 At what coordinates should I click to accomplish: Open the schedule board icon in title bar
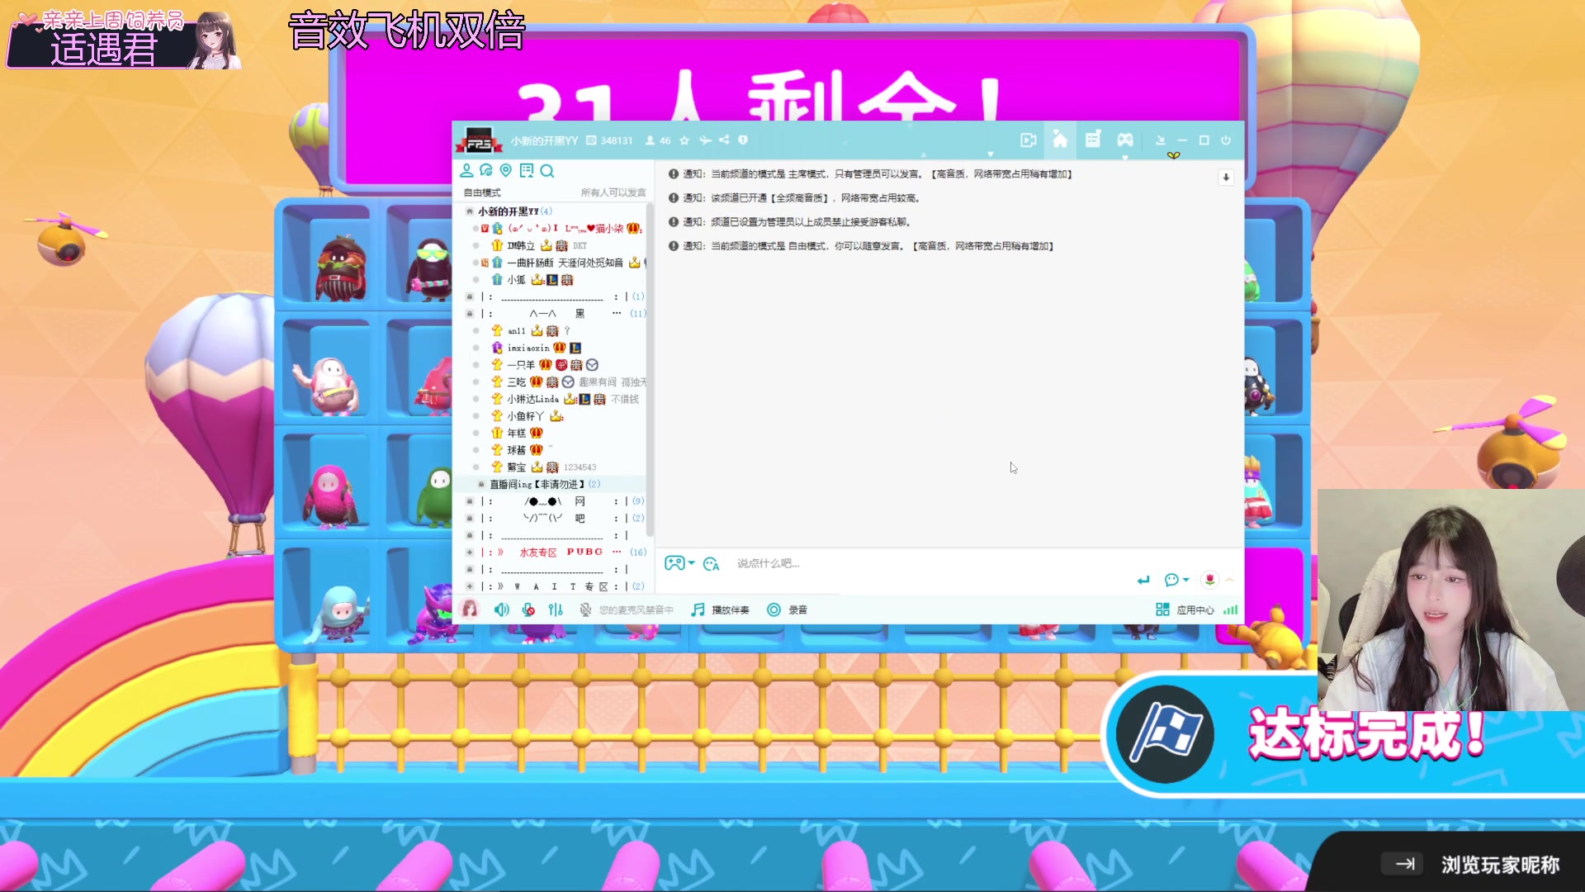coord(1093,140)
